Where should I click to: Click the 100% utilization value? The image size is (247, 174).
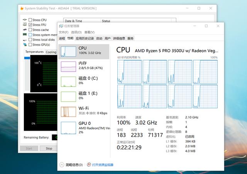click(x=123, y=123)
